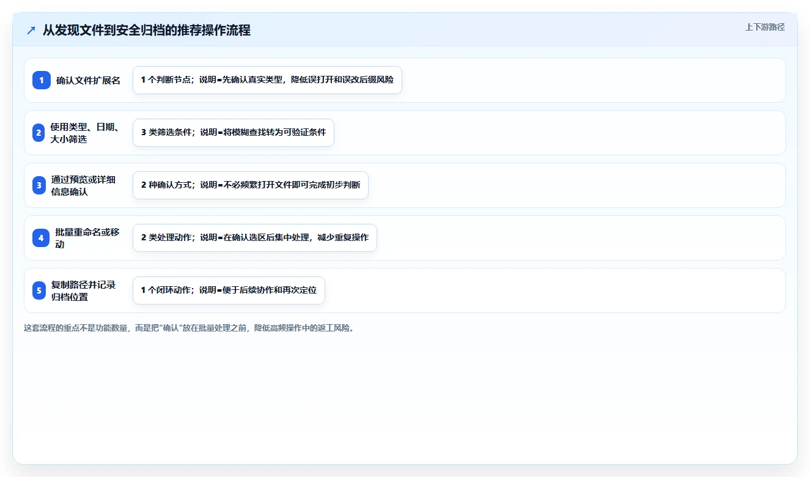Click the 批量重命名或移动 step title

[88, 238]
